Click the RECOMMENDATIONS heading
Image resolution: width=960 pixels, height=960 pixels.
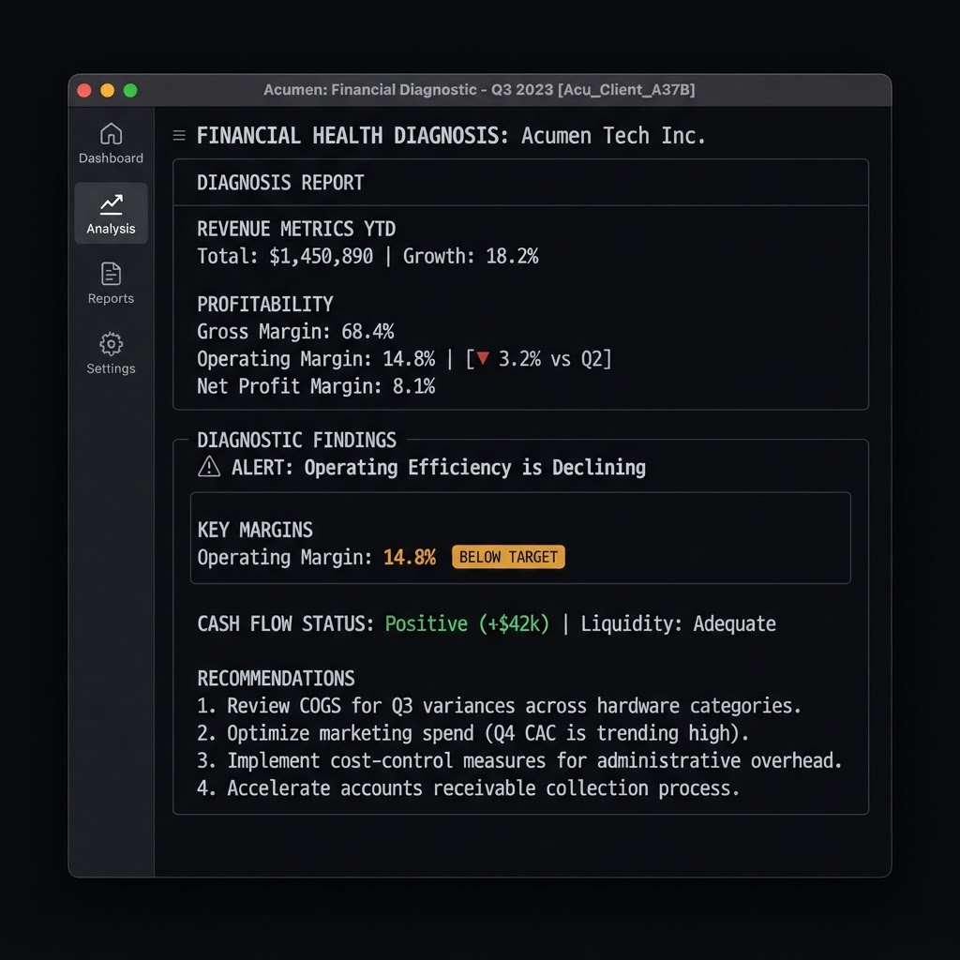pos(276,679)
